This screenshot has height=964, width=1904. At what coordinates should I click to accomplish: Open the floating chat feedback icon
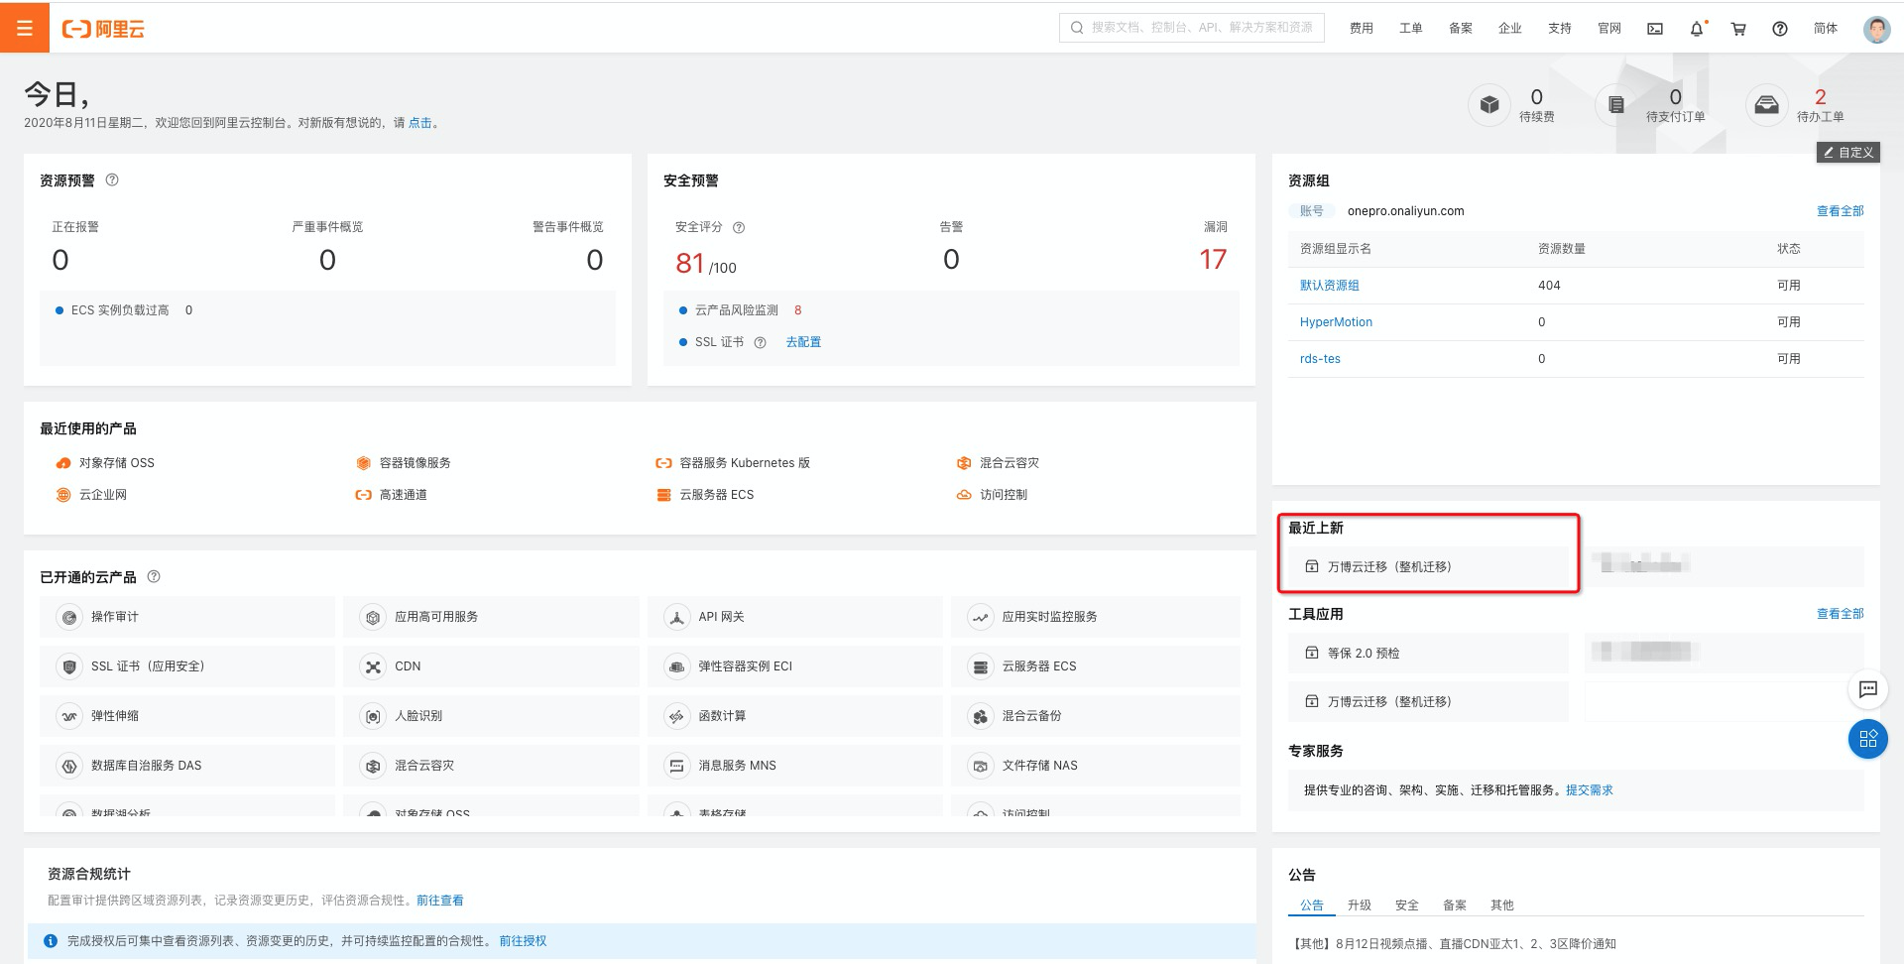click(x=1868, y=689)
